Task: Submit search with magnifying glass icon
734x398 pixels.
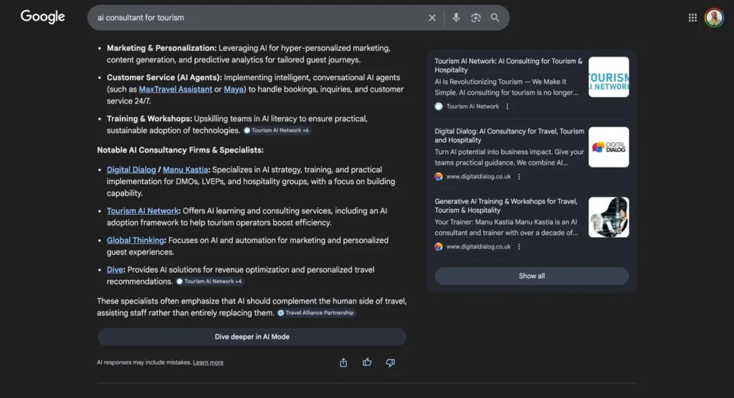Action: click(495, 18)
